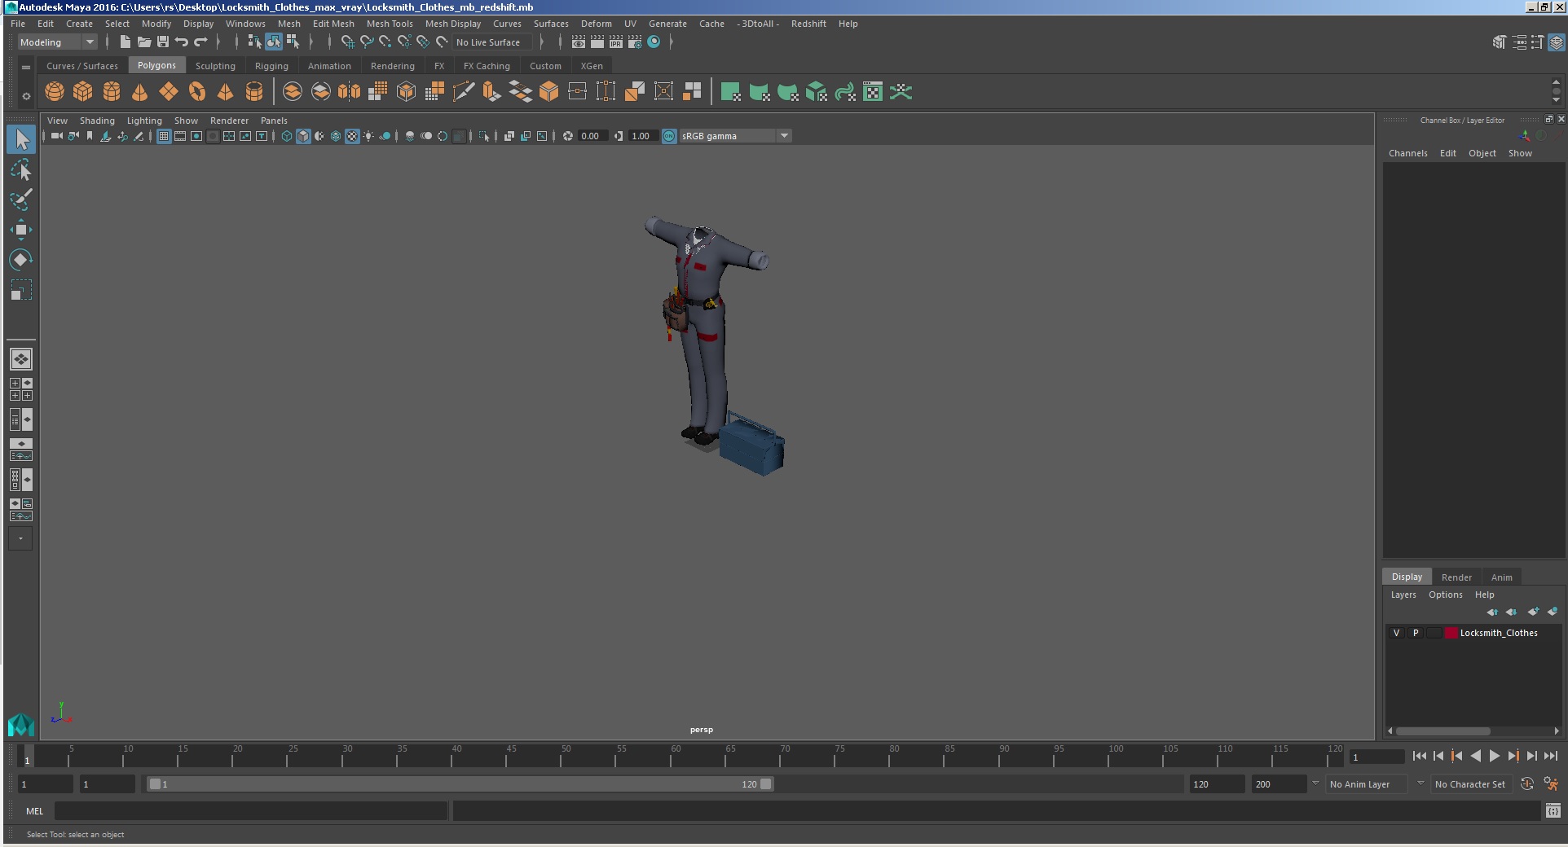Create a polygon cylinder from the shelf
Viewport: 1568px width, 847px height.
click(x=112, y=92)
